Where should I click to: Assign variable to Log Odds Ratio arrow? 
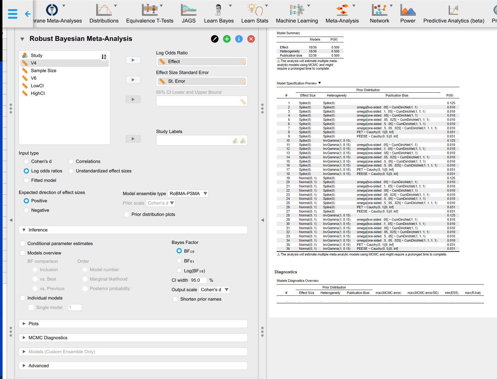(x=133, y=60)
